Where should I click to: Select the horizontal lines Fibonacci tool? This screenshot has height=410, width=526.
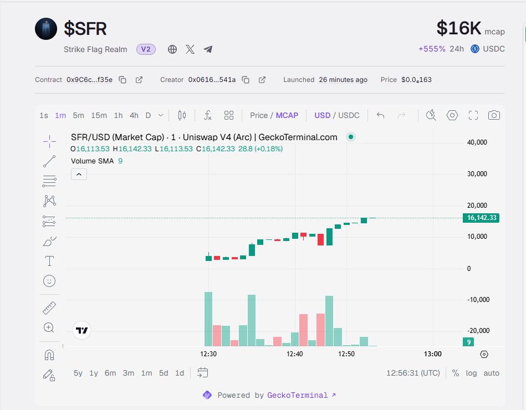coord(49,181)
